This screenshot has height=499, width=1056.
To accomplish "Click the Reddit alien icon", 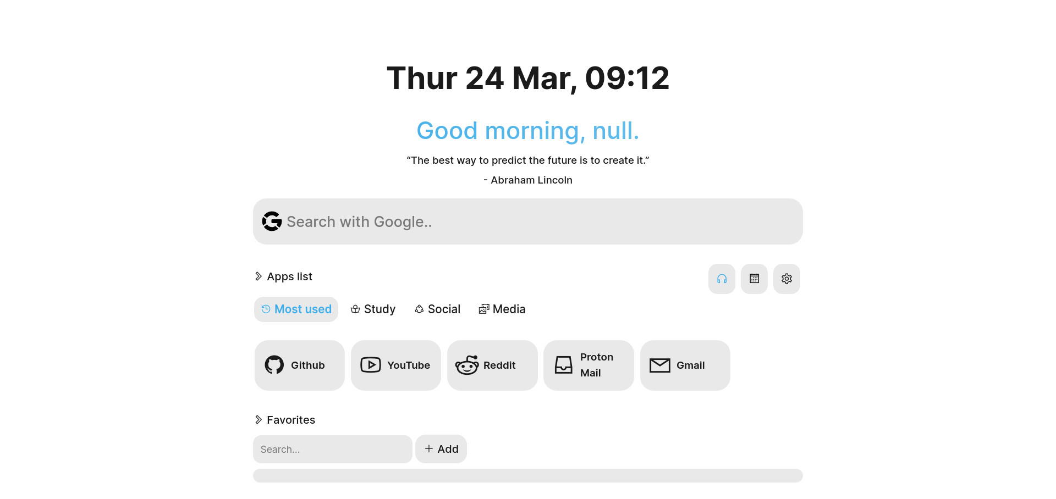I will coord(467,365).
